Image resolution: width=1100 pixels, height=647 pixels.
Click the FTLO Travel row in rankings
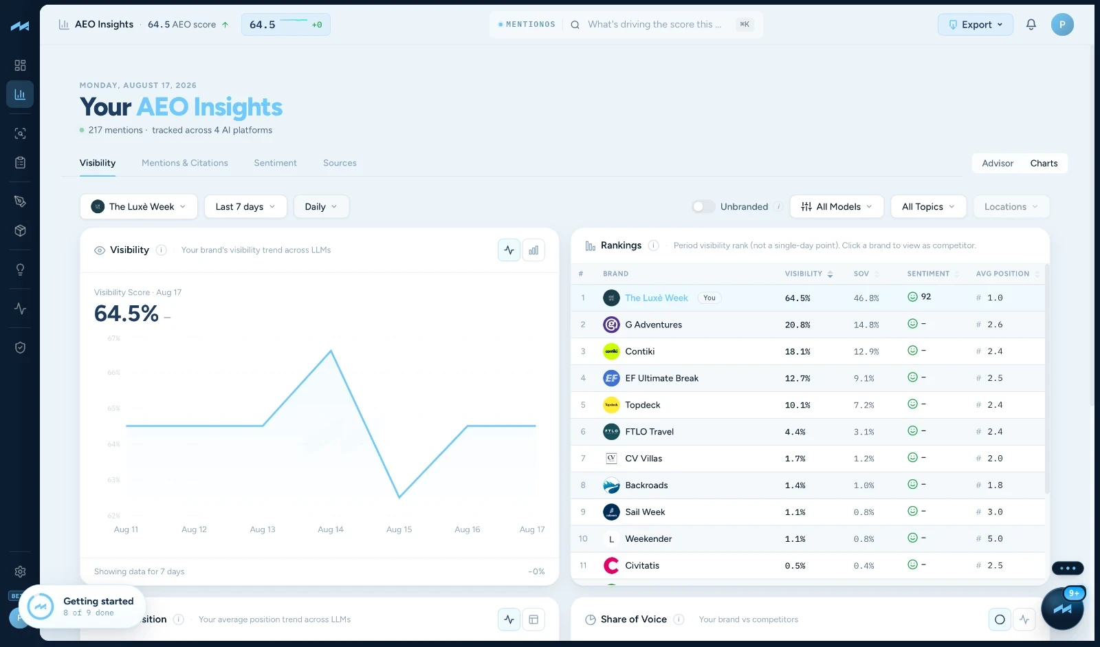click(x=808, y=432)
